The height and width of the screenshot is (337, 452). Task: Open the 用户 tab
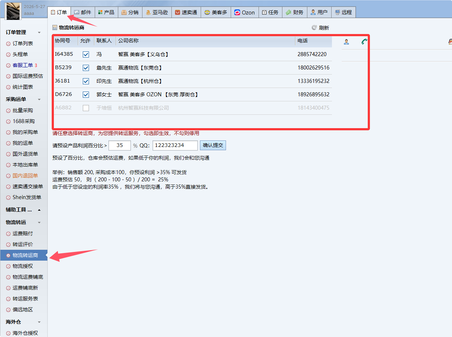pyautogui.click(x=319, y=12)
